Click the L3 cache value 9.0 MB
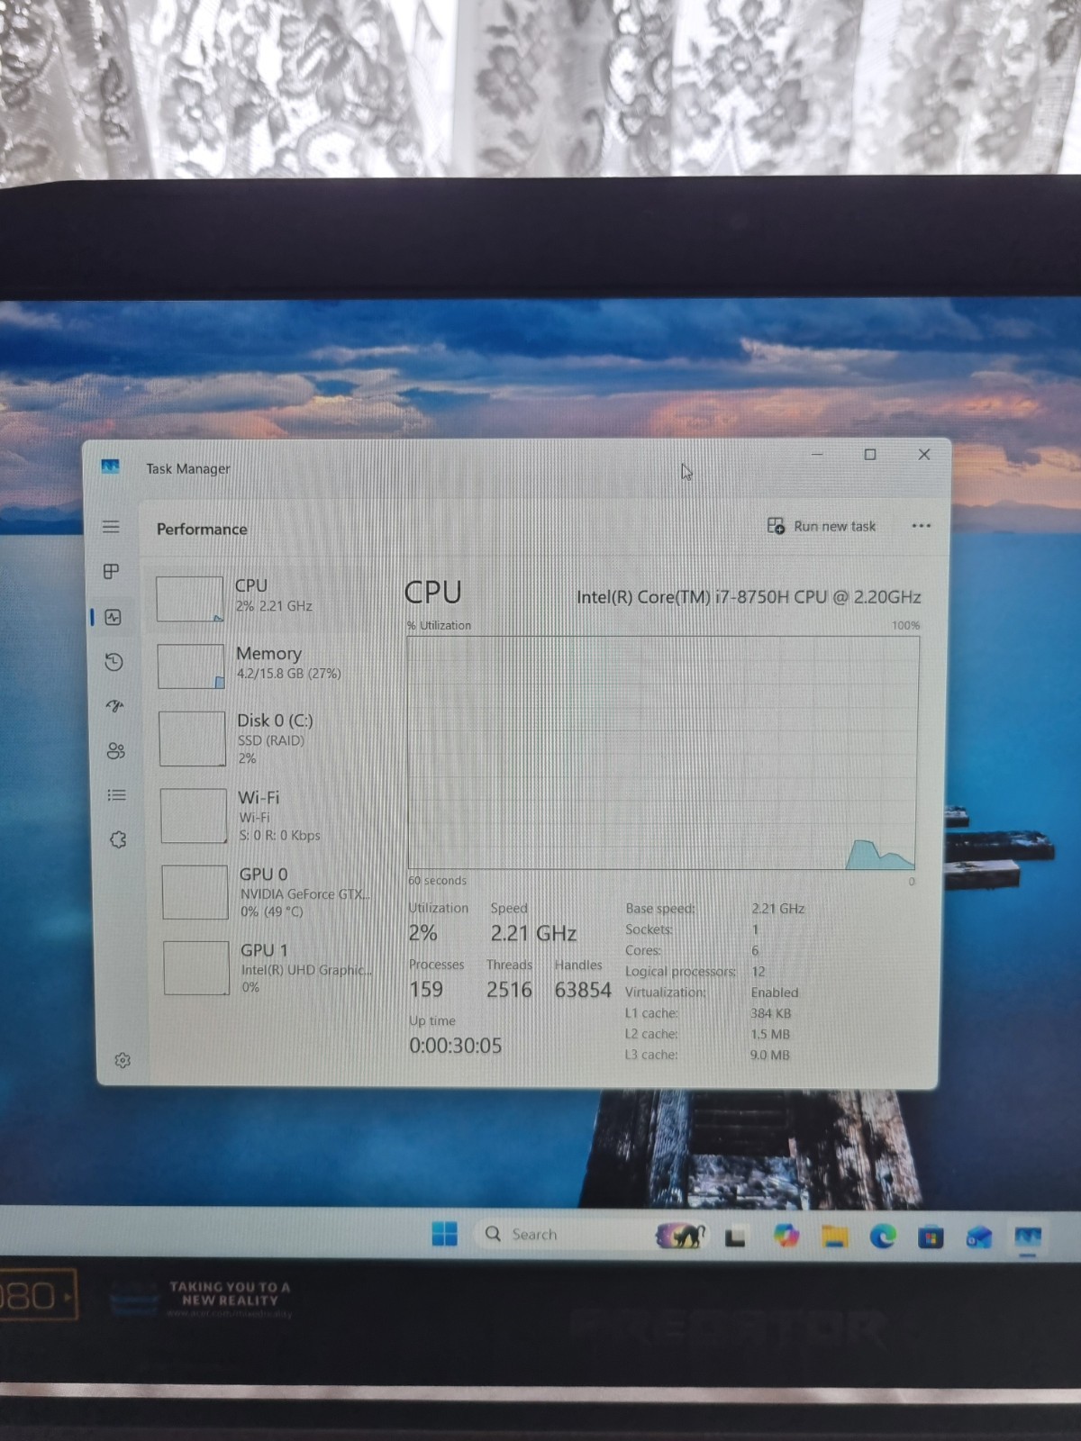The width and height of the screenshot is (1081, 1441). coord(770,1055)
